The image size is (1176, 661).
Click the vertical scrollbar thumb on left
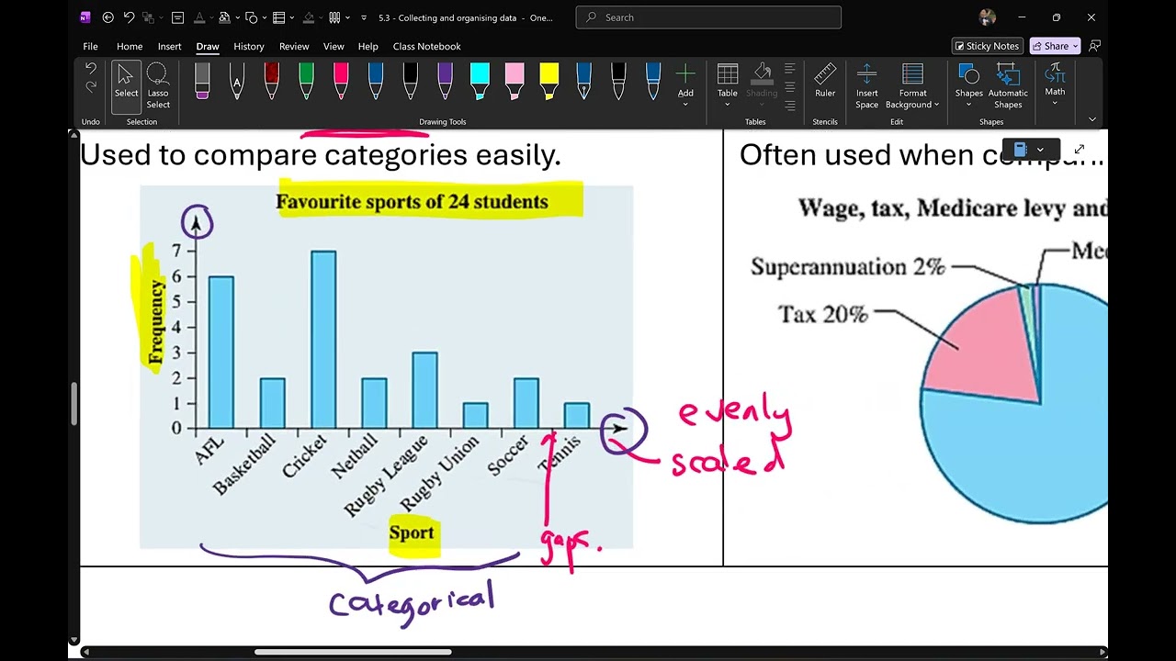(x=73, y=404)
